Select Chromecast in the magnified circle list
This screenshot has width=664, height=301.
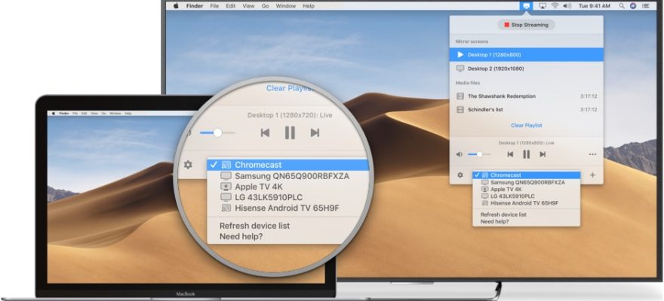288,165
